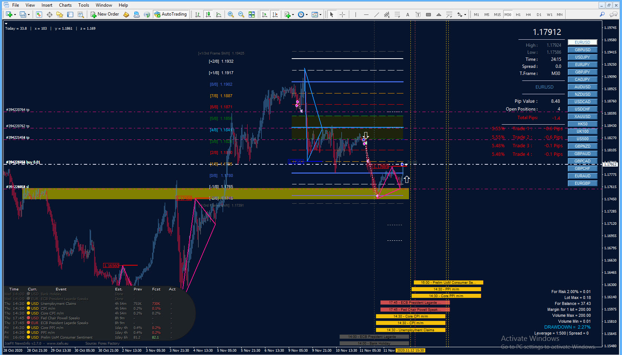Select the trendline drawing tool
This screenshot has width=622, height=355.
point(376,14)
